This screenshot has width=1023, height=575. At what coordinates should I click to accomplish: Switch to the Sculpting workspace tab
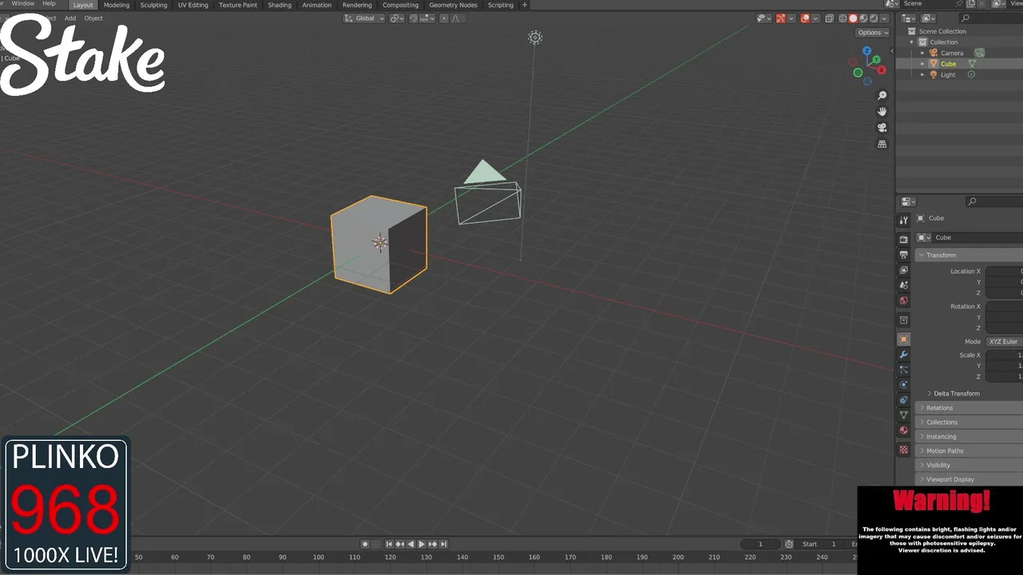point(154,5)
